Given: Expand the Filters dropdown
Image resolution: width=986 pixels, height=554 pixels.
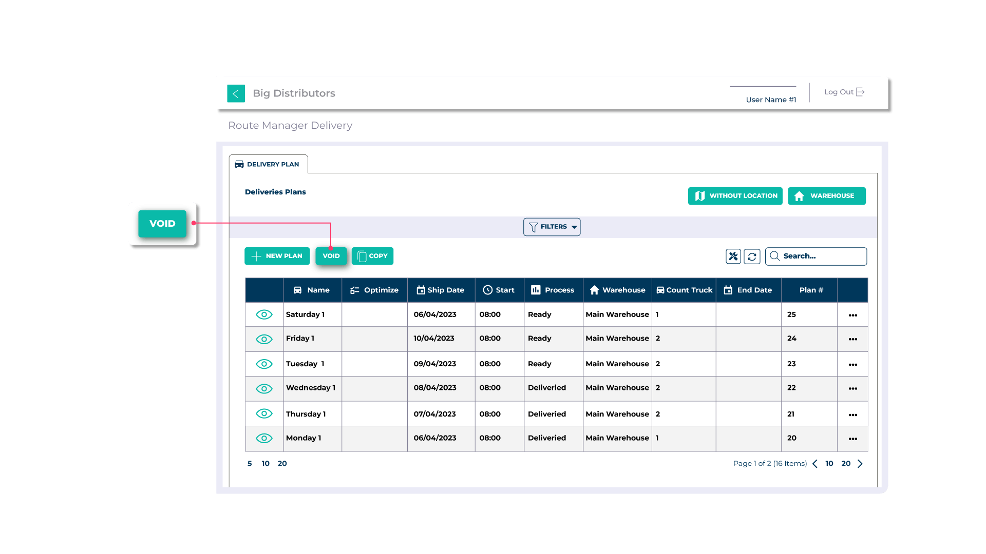Looking at the screenshot, I should 552,227.
